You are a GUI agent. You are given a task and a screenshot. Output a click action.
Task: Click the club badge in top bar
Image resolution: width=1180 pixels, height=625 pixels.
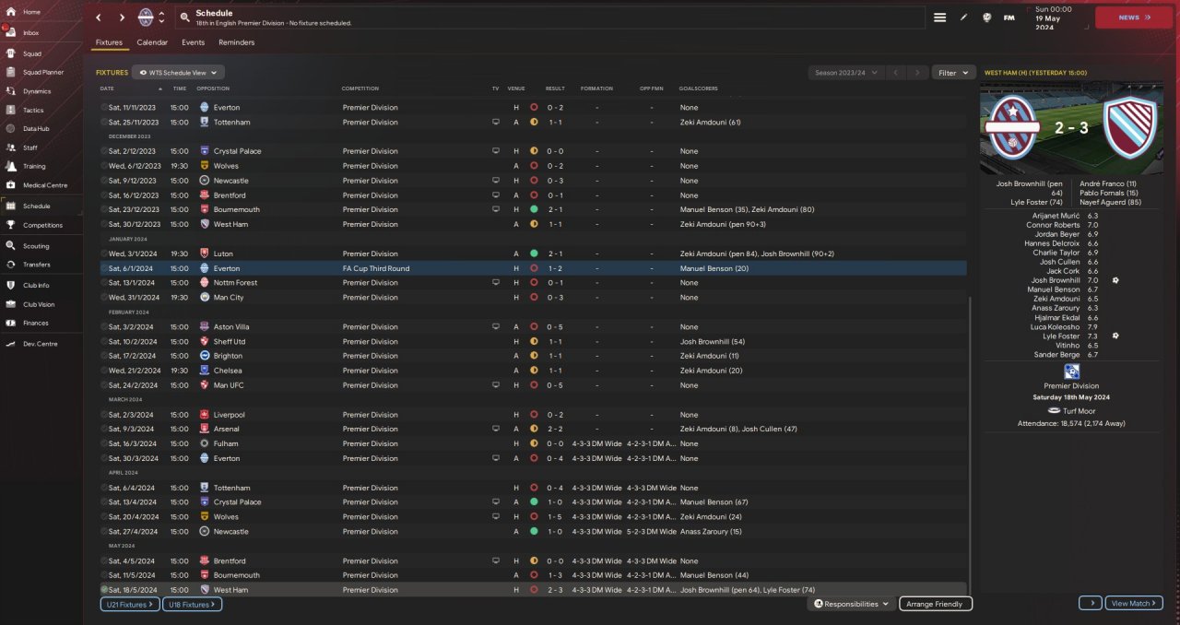(x=146, y=18)
